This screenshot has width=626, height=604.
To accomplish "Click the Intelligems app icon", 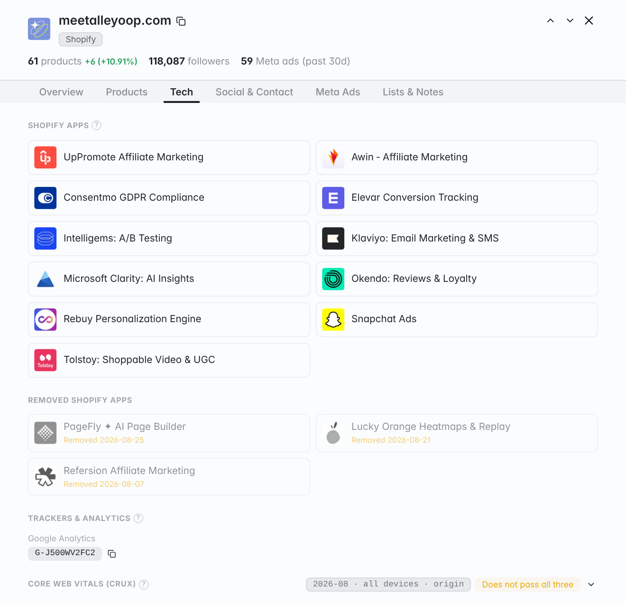I will click(x=46, y=239).
